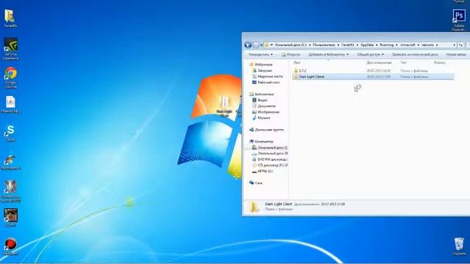Select the Dark Light Client folder row
The width and height of the screenshot is (470, 264).
[373, 76]
